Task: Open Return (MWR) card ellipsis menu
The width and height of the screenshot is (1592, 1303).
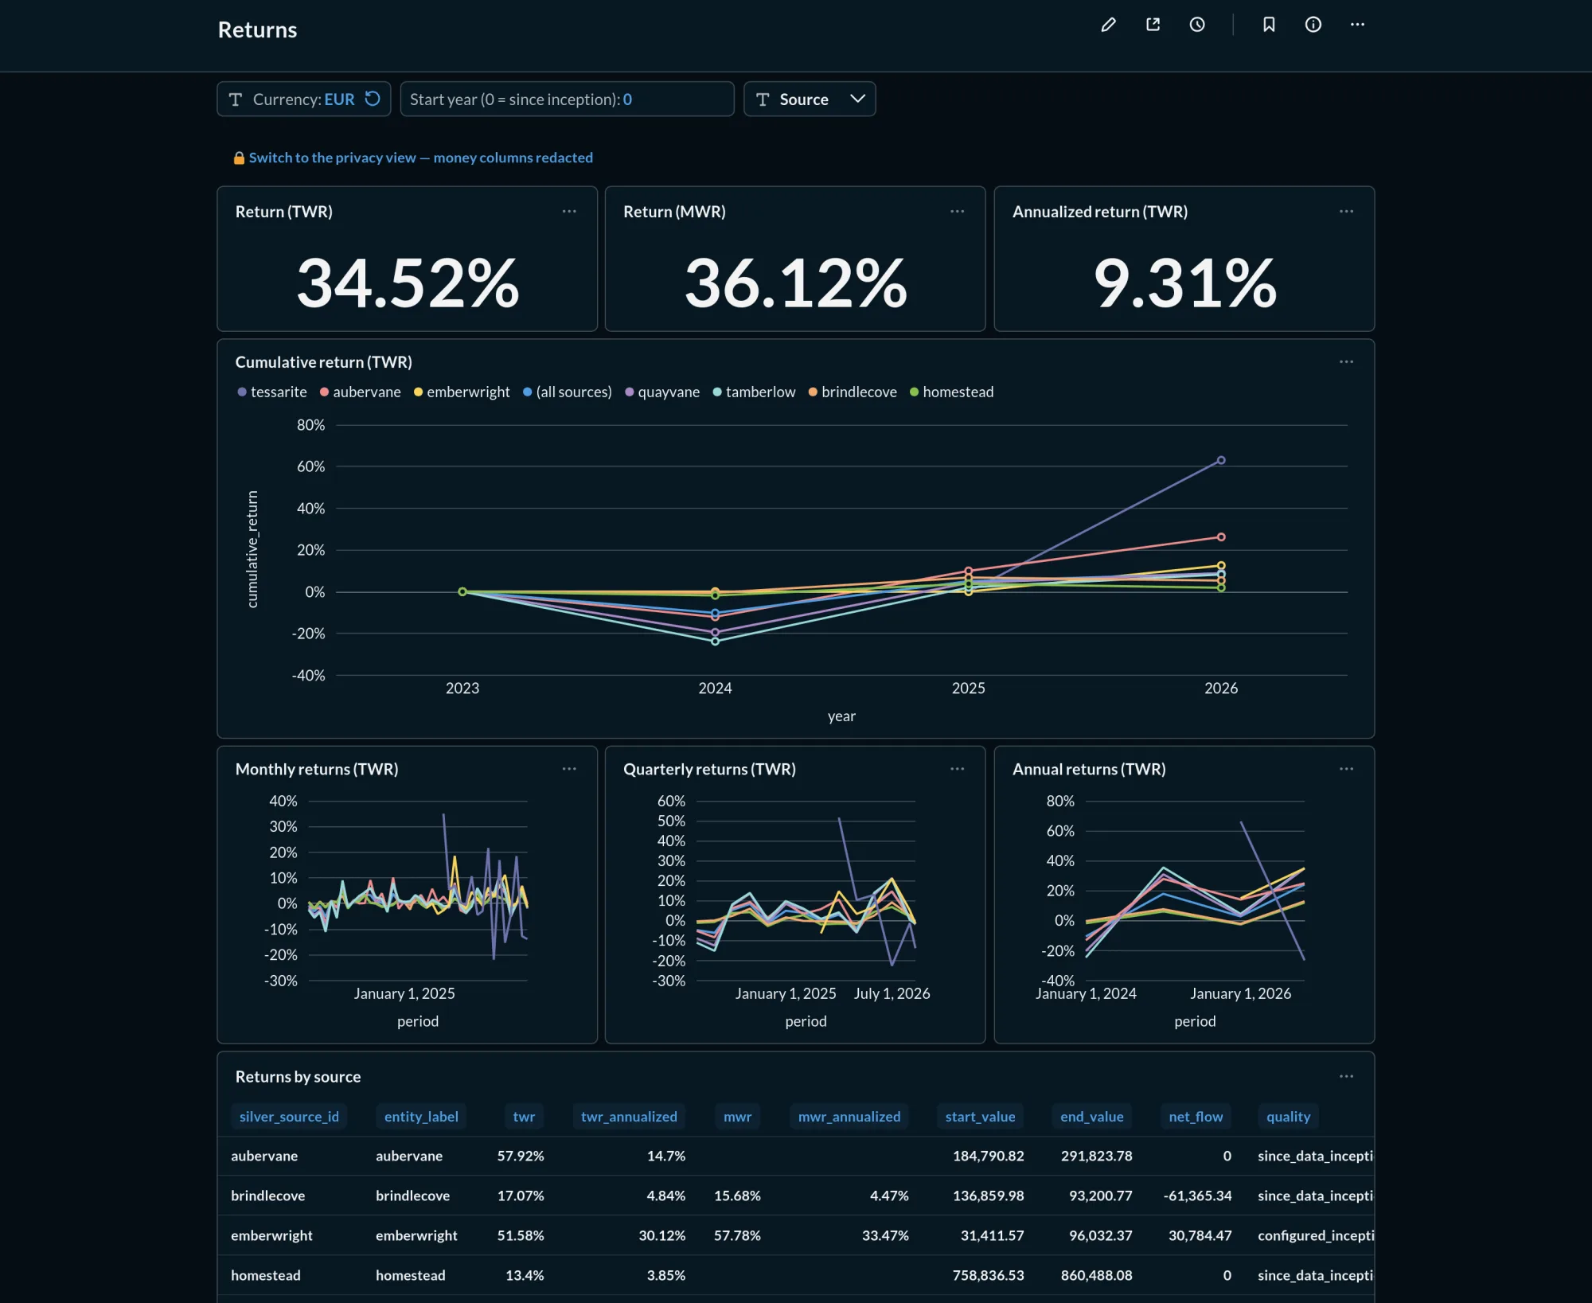Action: coord(958,212)
